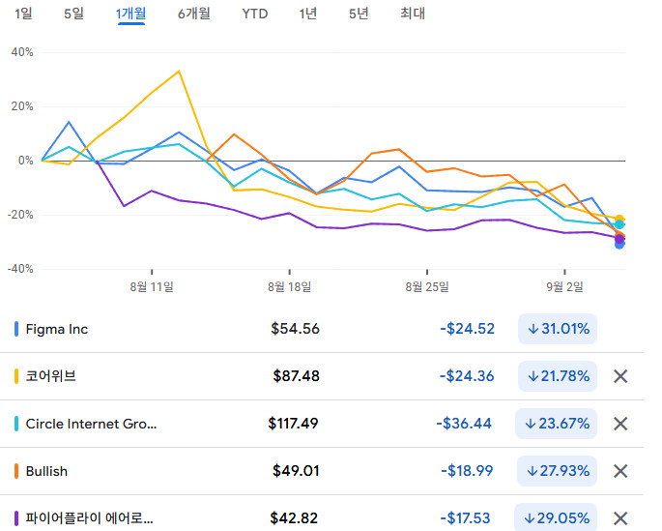Screen dimensions: 662x531
Task: Show the 1년 time range
Action: [307, 14]
